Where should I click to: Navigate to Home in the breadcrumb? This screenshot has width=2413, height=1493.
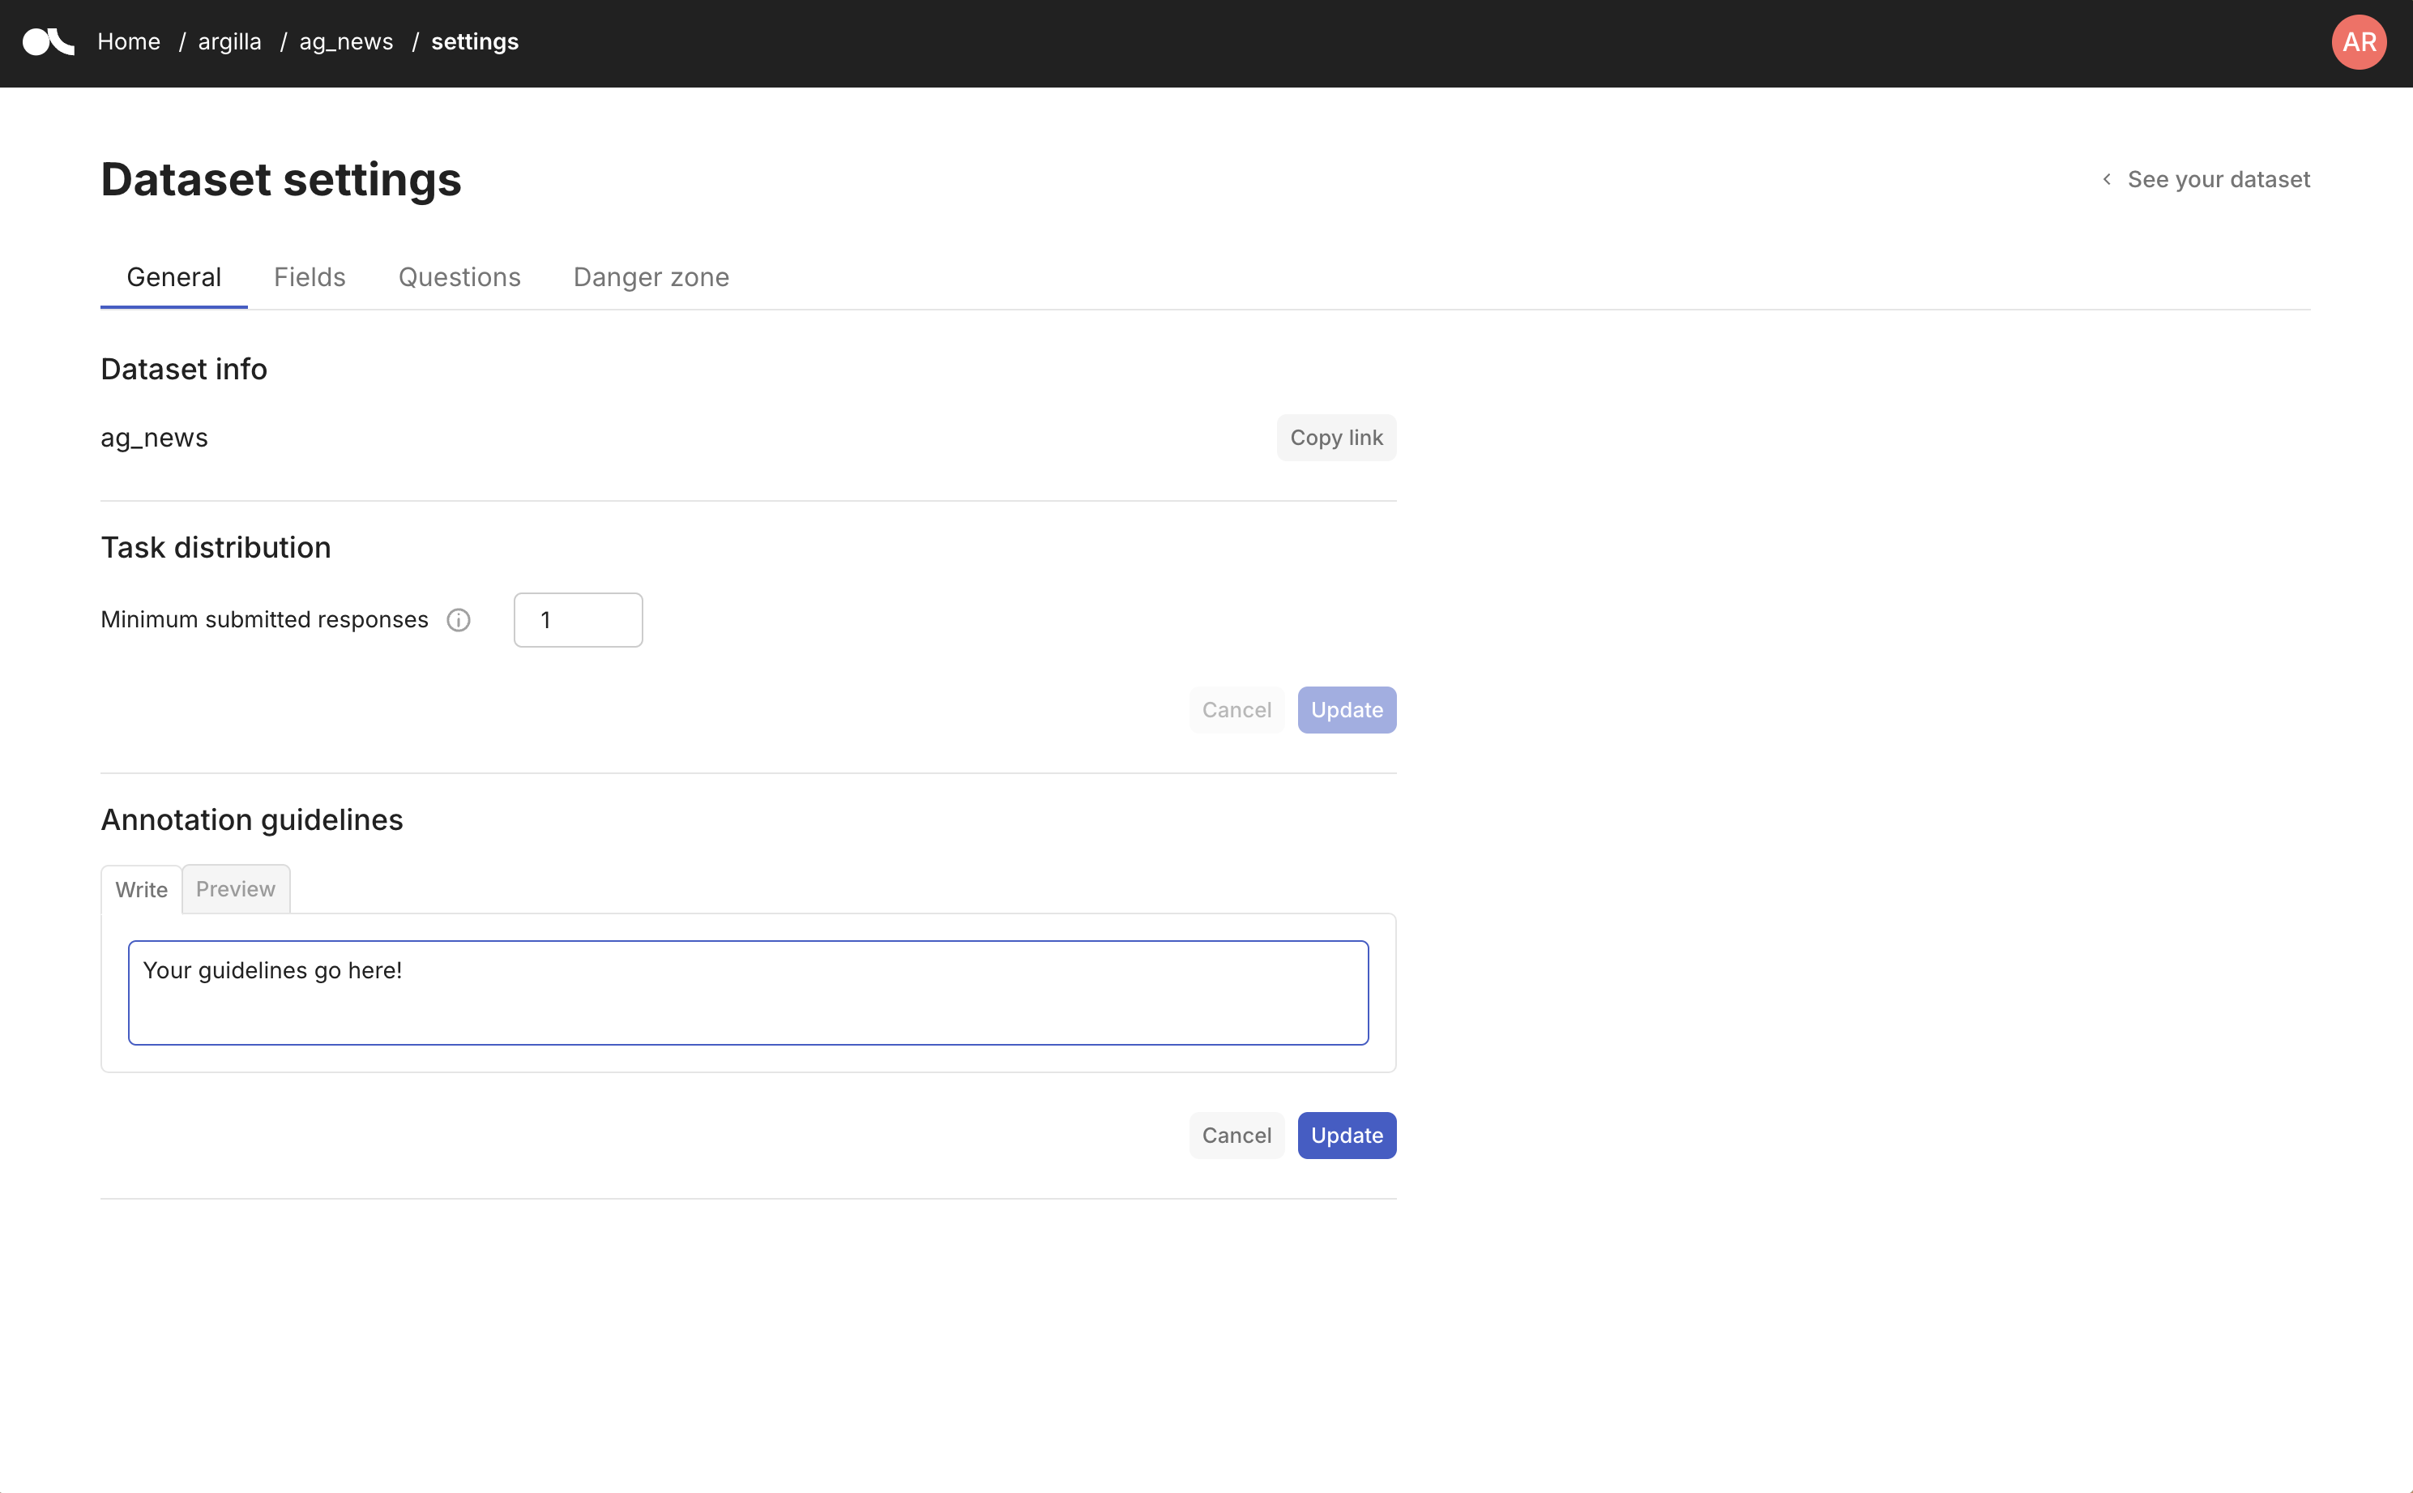[x=128, y=42]
